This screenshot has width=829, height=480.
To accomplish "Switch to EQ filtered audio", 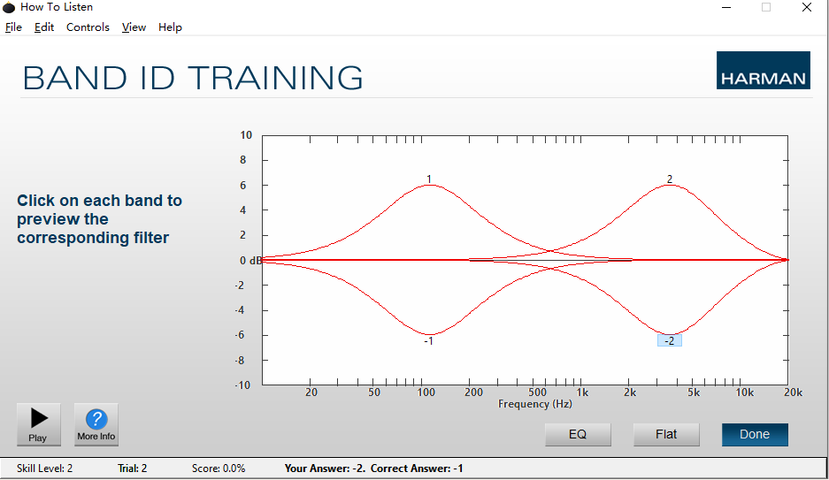I will coord(578,435).
